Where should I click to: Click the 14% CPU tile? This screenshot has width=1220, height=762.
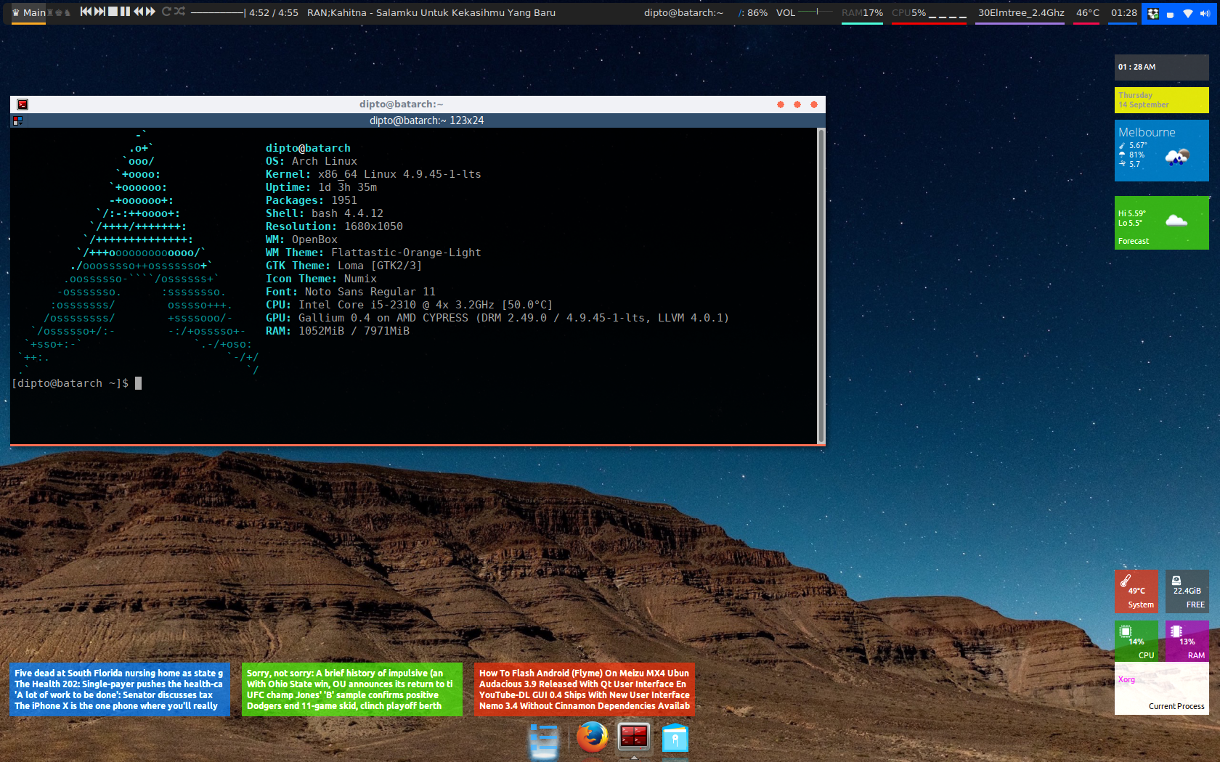(x=1136, y=642)
